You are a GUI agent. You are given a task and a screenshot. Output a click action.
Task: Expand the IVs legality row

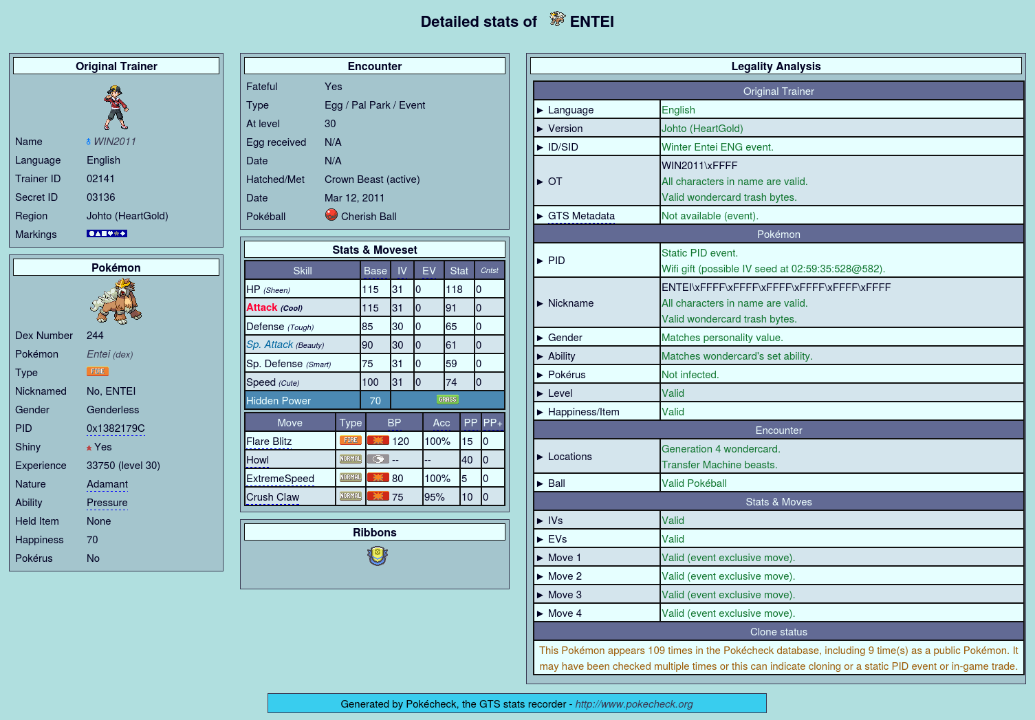click(540, 521)
